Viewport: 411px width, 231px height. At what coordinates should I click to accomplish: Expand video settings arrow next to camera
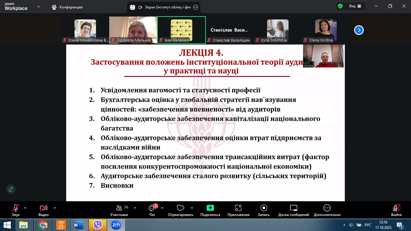(x=55, y=208)
